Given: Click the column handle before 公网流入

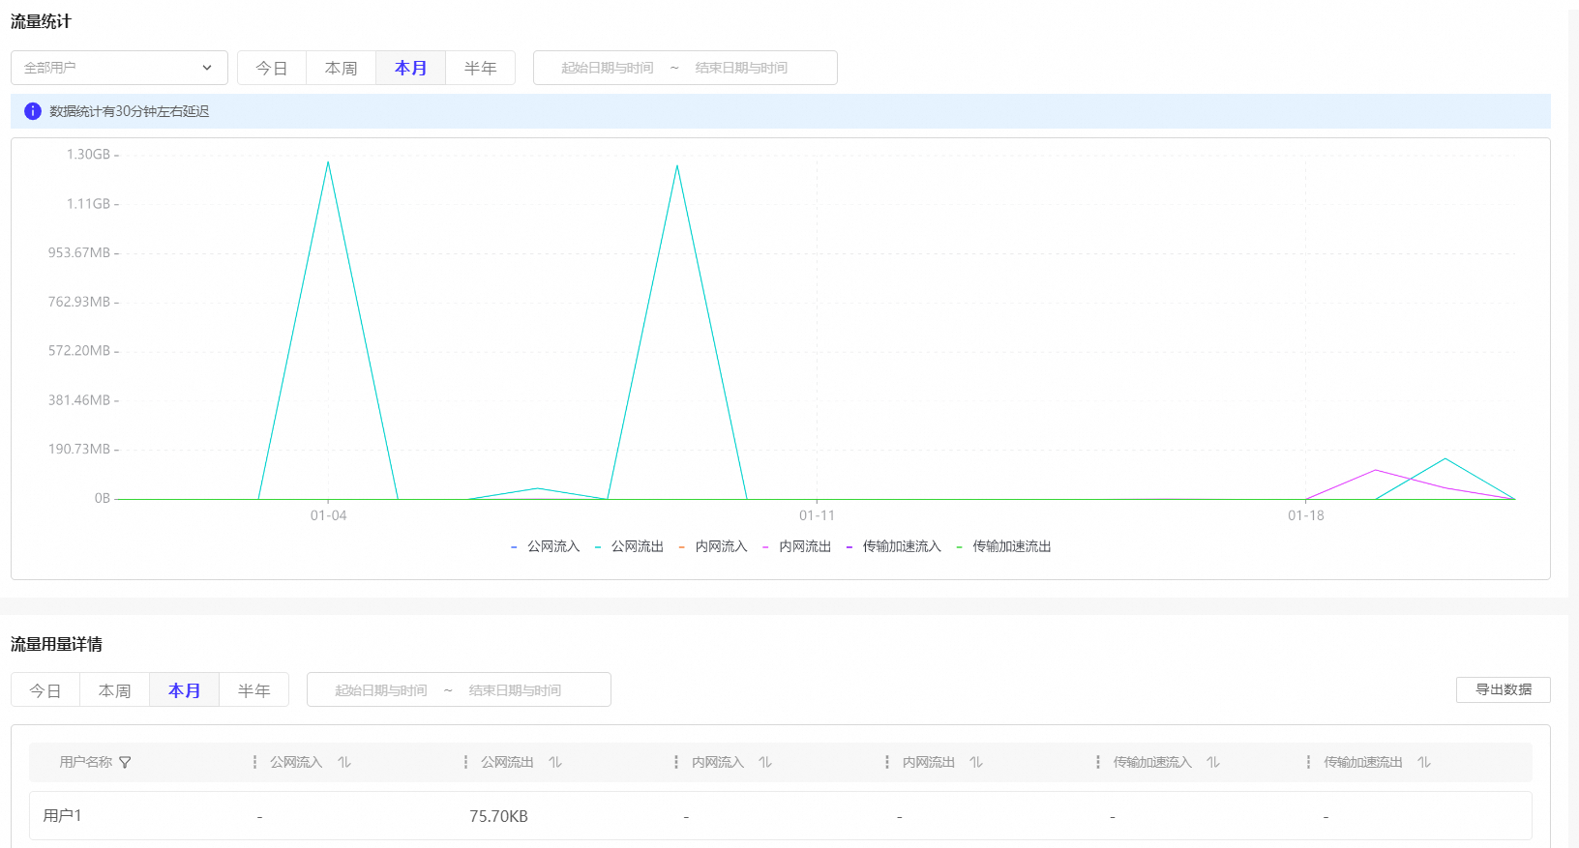Looking at the screenshot, I should pyautogui.click(x=255, y=762).
